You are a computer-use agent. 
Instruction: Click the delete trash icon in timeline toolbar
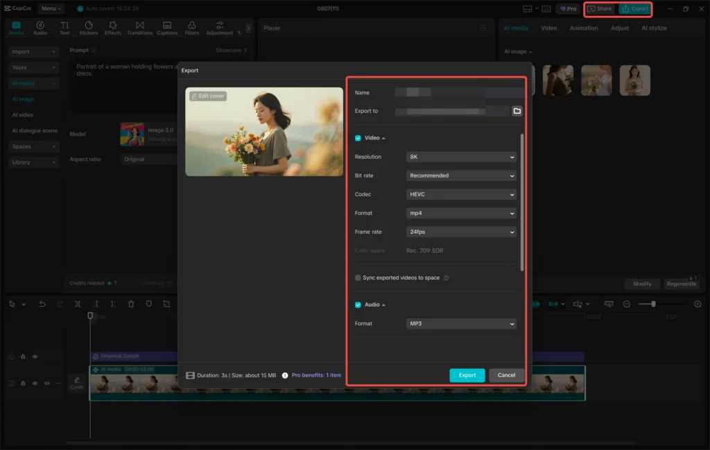pyautogui.click(x=131, y=304)
